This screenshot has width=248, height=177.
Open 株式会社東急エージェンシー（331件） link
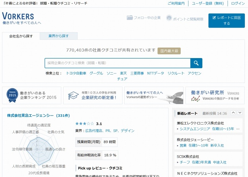click(38, 116)
